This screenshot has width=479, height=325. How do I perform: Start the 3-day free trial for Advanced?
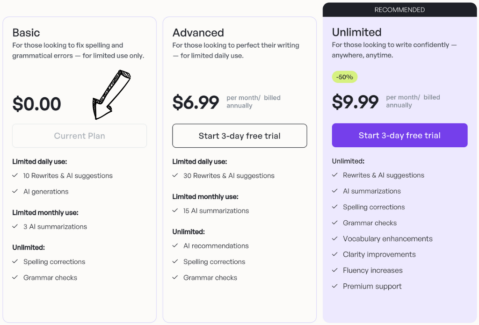click(x=239, y=136)
